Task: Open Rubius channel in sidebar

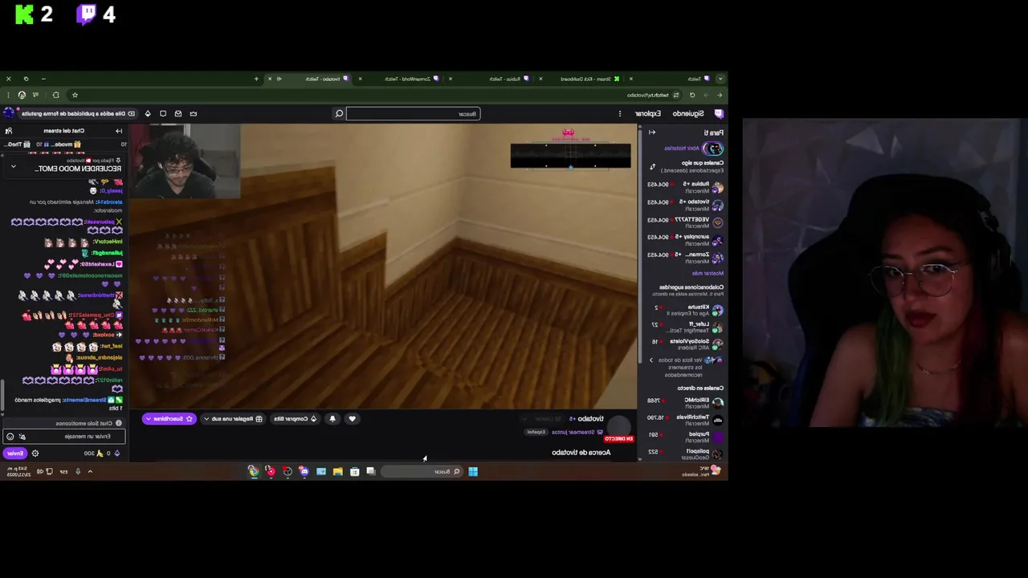Action: click(685, 187)
